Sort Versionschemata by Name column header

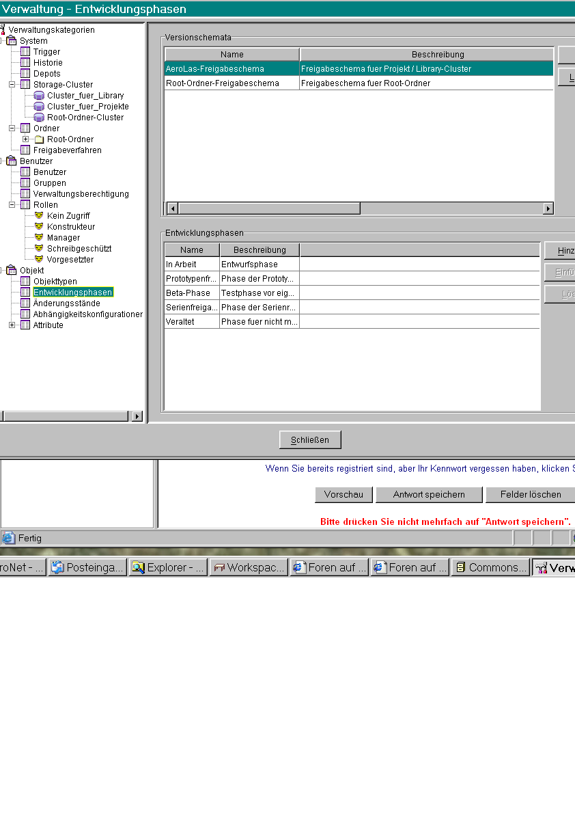tap(232, 54)
